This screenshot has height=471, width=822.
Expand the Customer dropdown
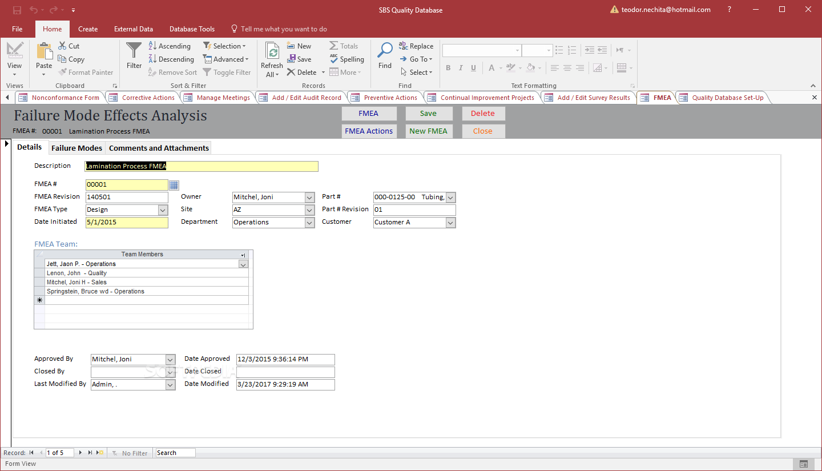pos(450,223)
